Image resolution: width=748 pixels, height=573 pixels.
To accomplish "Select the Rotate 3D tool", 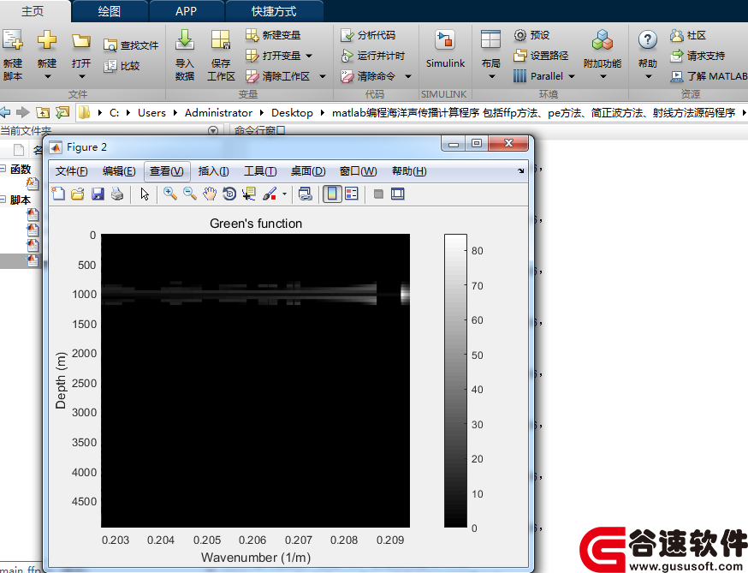I will pyautogui.click(x=229, y=194).
